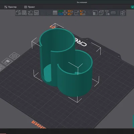Select the Support painting tool
Screen dimensions: 134x134
point(95,13)
